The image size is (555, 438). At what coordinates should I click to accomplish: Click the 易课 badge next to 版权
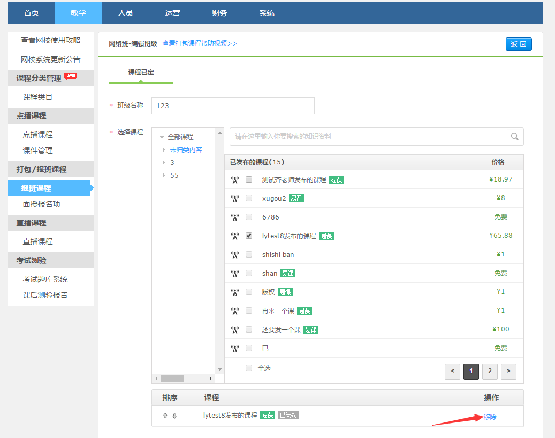click(285, 292)
